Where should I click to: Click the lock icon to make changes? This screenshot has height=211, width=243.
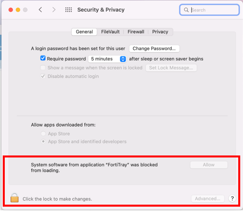pos(15,198)
